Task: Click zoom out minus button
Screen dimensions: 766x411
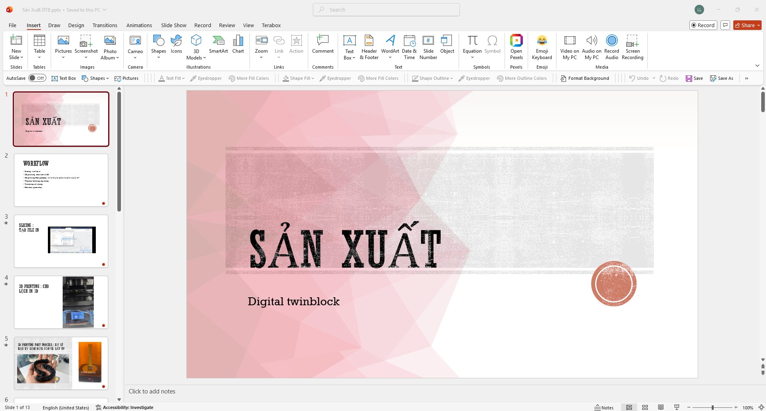Action: [690, 407]
